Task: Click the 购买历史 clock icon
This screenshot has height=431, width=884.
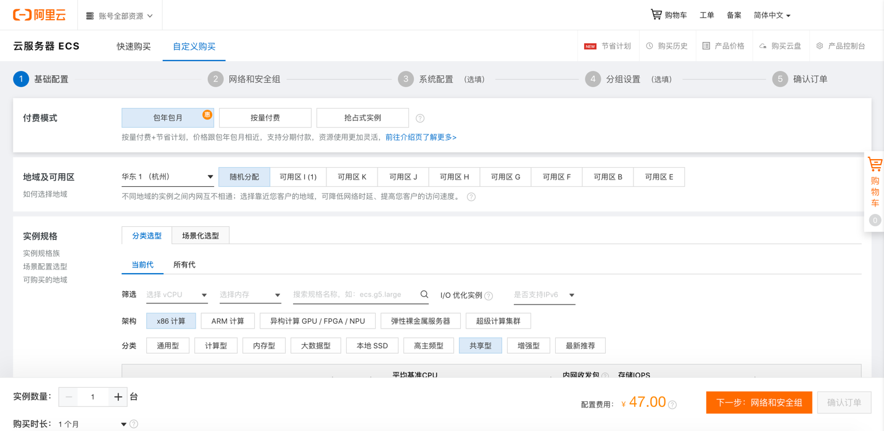Action: pos(650,46)
